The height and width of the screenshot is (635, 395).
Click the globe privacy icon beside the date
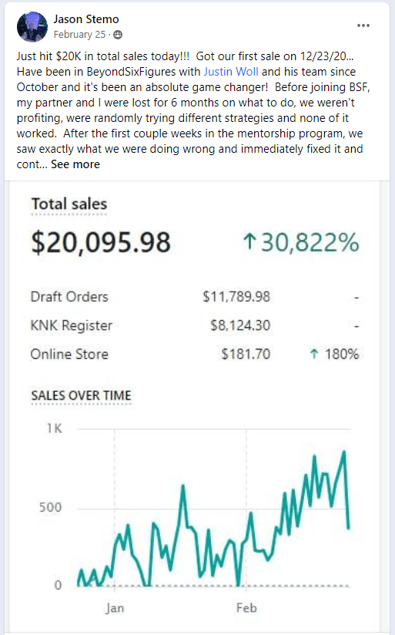tap(118, 35)
